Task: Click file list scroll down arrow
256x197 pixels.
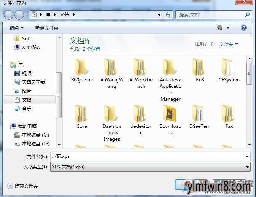Action: (249, 145)
